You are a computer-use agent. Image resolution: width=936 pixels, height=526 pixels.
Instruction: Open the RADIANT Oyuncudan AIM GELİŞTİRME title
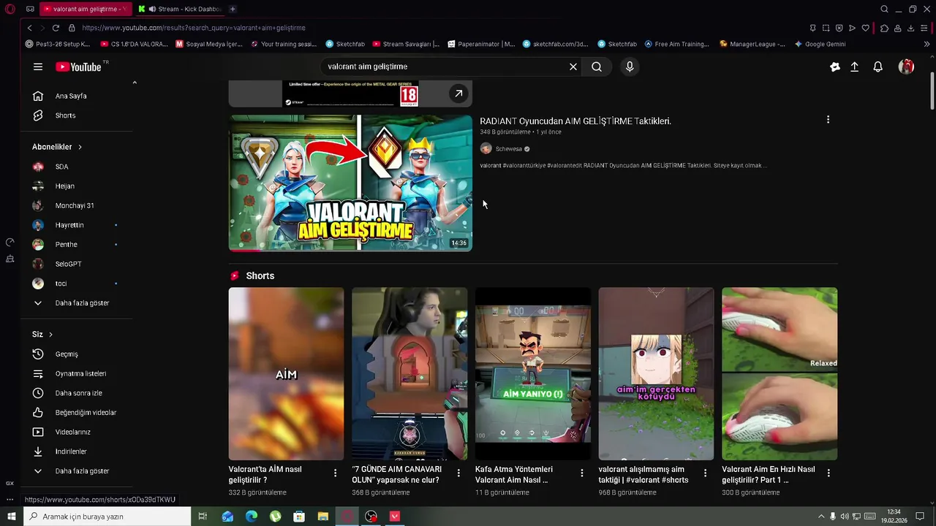point(575,121)
